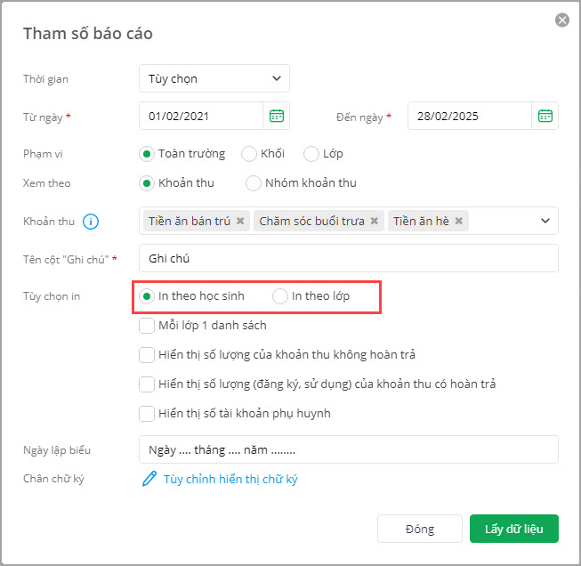Viewport: 581px width, 566px height.
Task: Select the 'In theo lớp' radio option
Action: point(280,295)
